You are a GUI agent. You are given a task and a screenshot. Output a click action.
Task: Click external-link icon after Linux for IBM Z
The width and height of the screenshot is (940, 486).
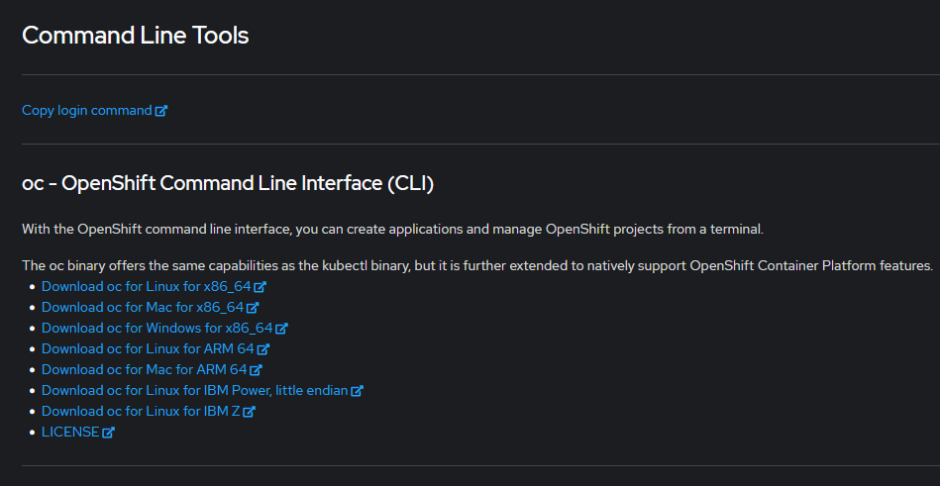250,412
